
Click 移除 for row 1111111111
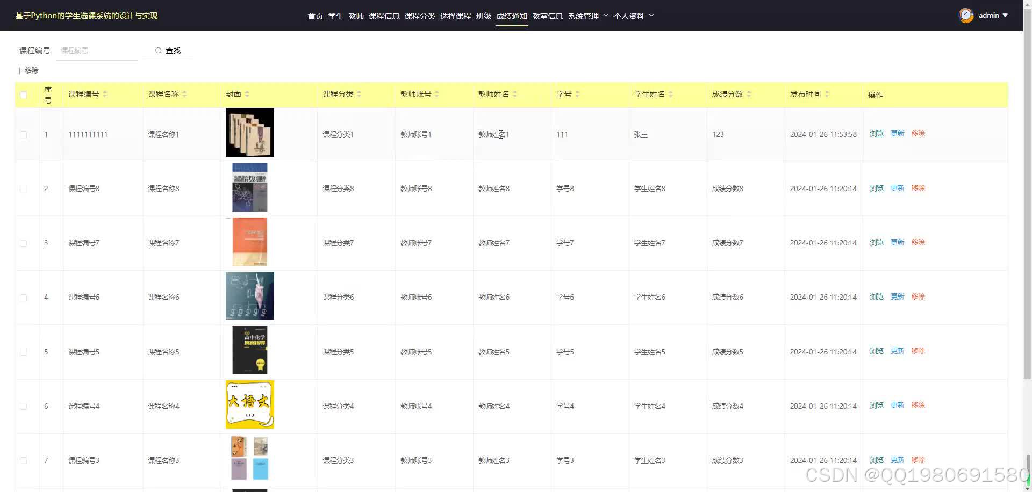point(918,133)
